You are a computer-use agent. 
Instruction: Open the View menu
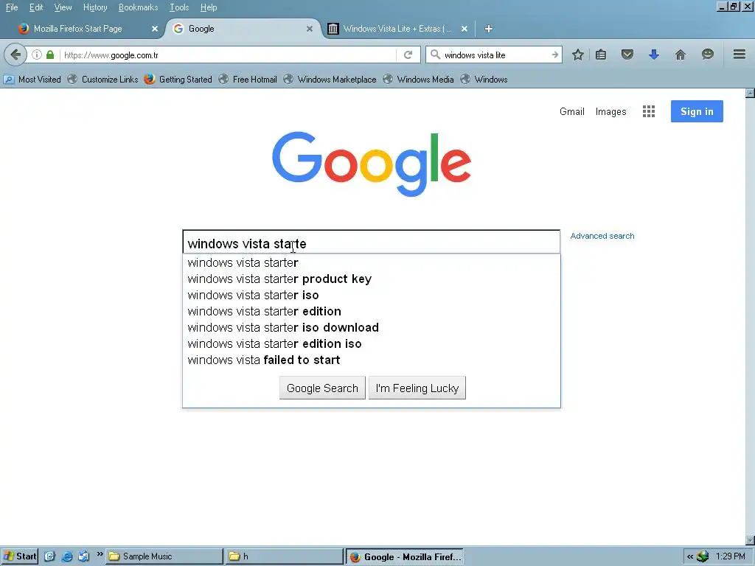tap(63, 7)
